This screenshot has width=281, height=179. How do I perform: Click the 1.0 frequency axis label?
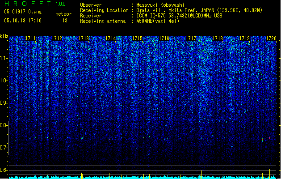coord(4,81)
